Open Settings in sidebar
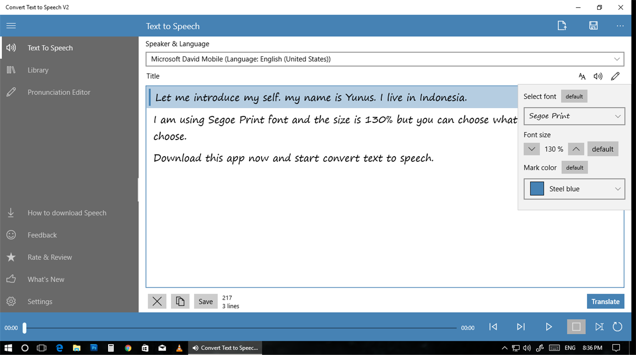 [70, 301]
